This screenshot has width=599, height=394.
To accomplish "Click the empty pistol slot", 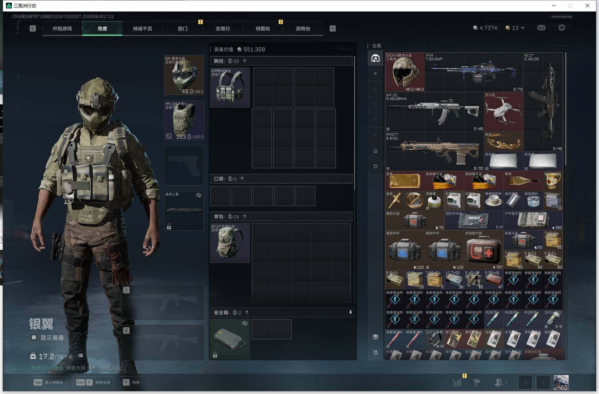I will [x=184, y=166].
